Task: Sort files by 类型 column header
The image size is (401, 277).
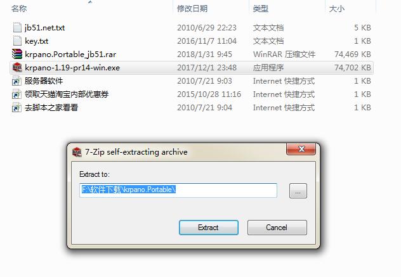Action: click(x=260, y=8)
